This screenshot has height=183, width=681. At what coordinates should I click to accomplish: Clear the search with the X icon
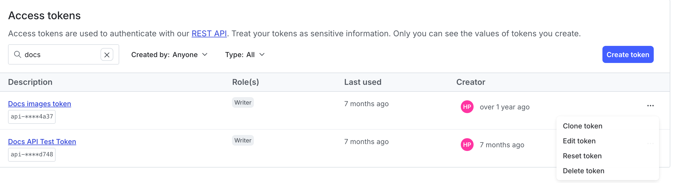coord(107,54)
